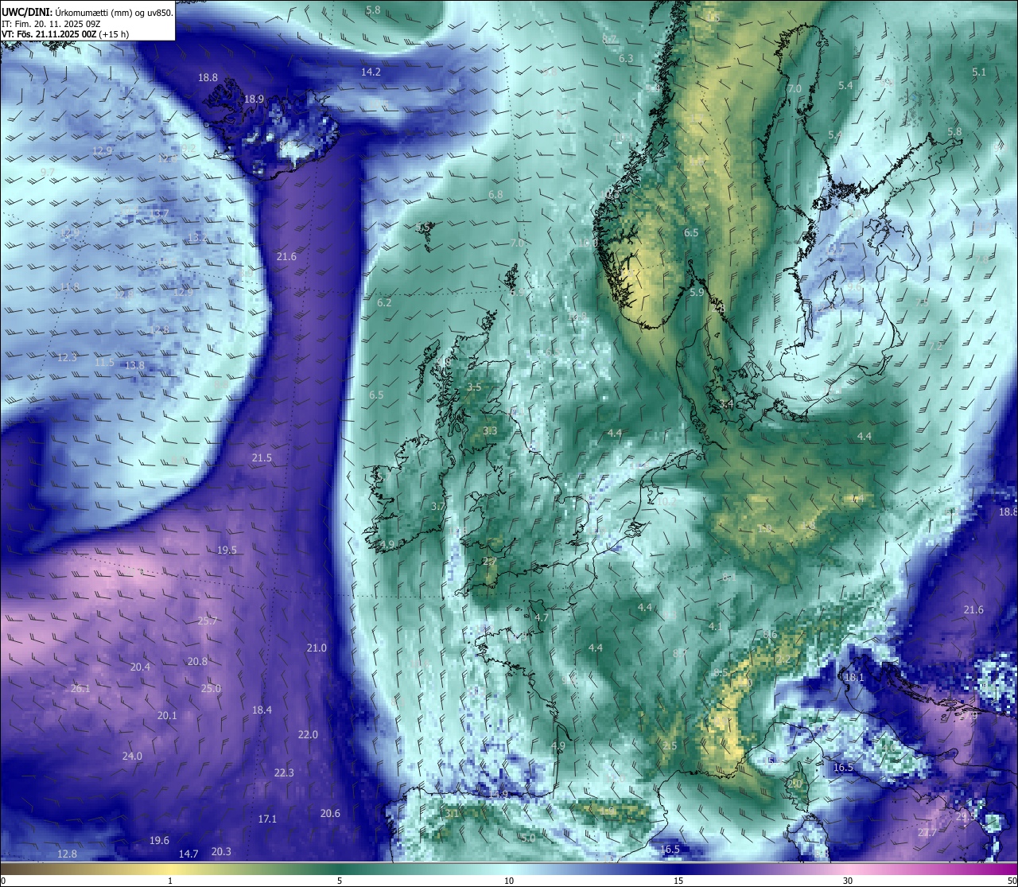Click the 11.5 value label
The image size is (1018, 887).
(x=104, y=363)
